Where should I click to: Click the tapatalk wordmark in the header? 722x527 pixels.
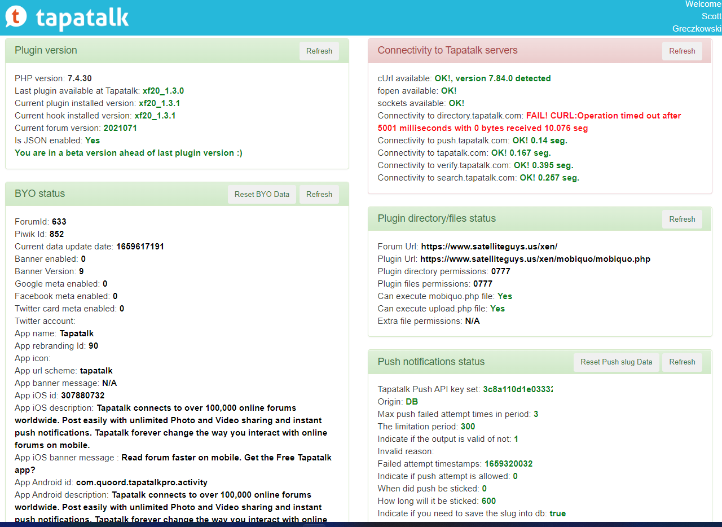82,18
